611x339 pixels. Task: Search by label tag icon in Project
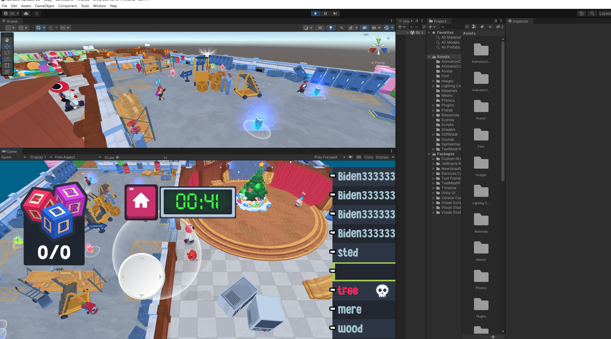click(x=482, y=27)
